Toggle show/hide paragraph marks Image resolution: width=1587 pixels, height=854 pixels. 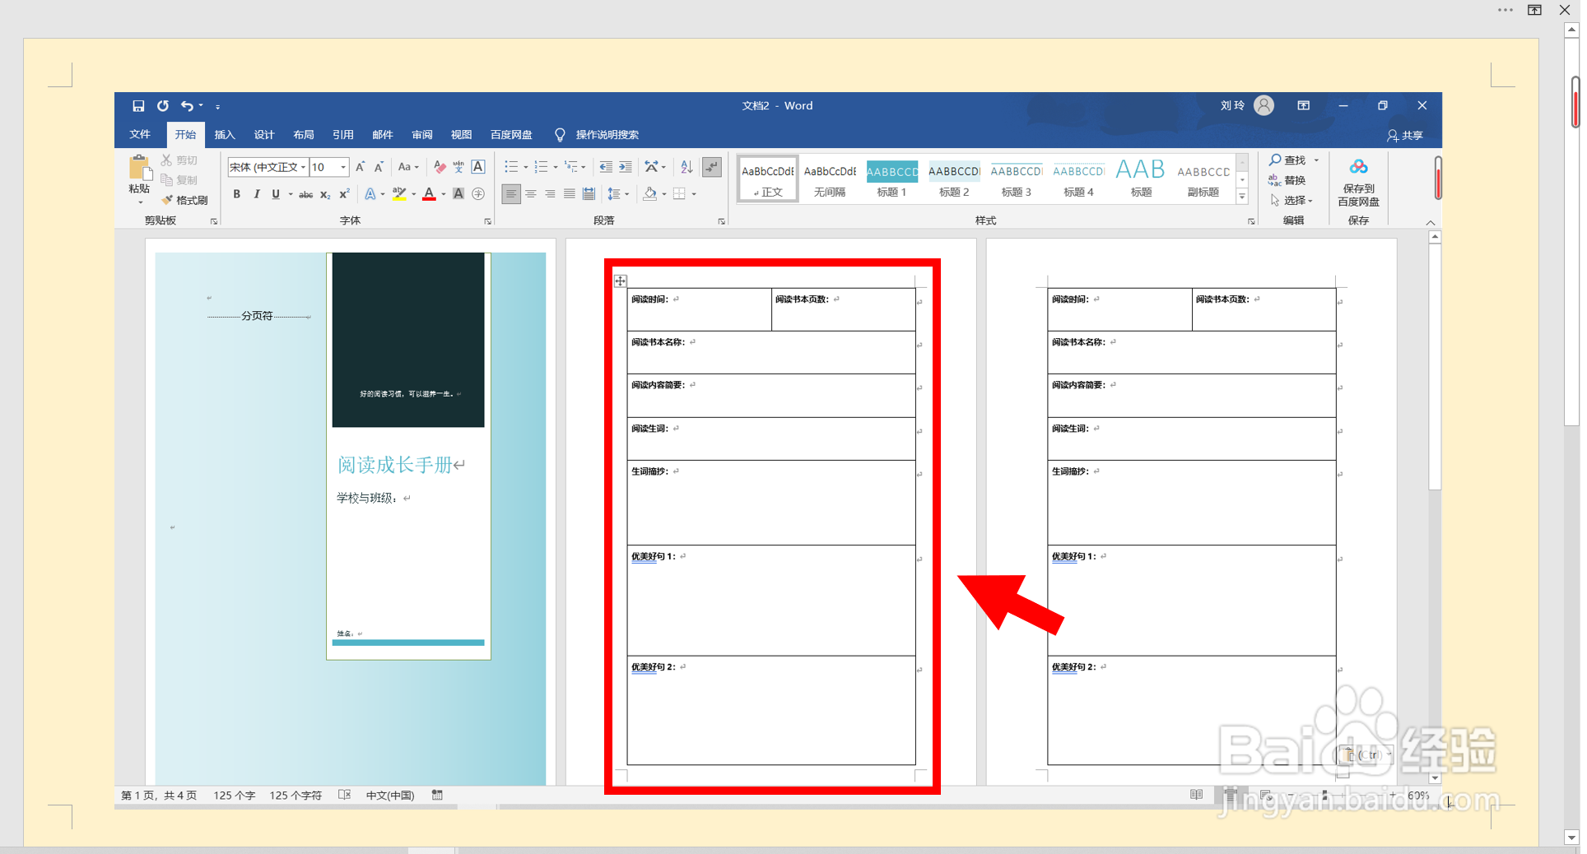click(x=712, y=167)
